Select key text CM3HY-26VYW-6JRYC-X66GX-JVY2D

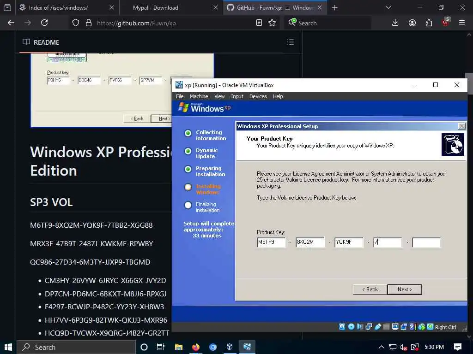click(x=105, y=281)
